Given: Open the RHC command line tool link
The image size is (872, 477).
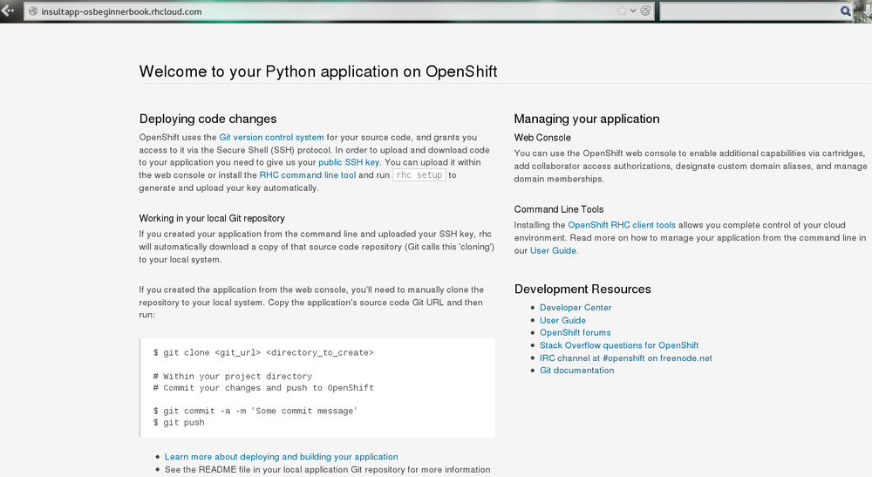Looking at the screenshot, I should pos(308,175).
